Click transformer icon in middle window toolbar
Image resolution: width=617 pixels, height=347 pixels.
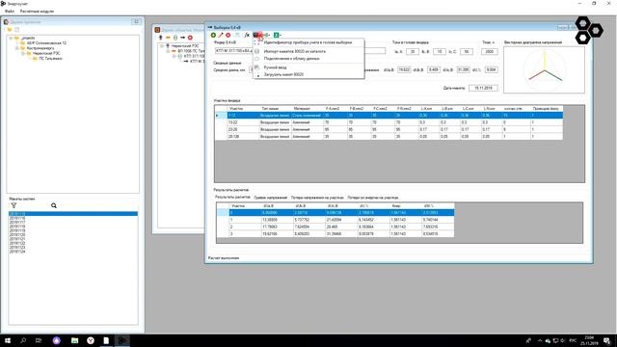(175, 38)
